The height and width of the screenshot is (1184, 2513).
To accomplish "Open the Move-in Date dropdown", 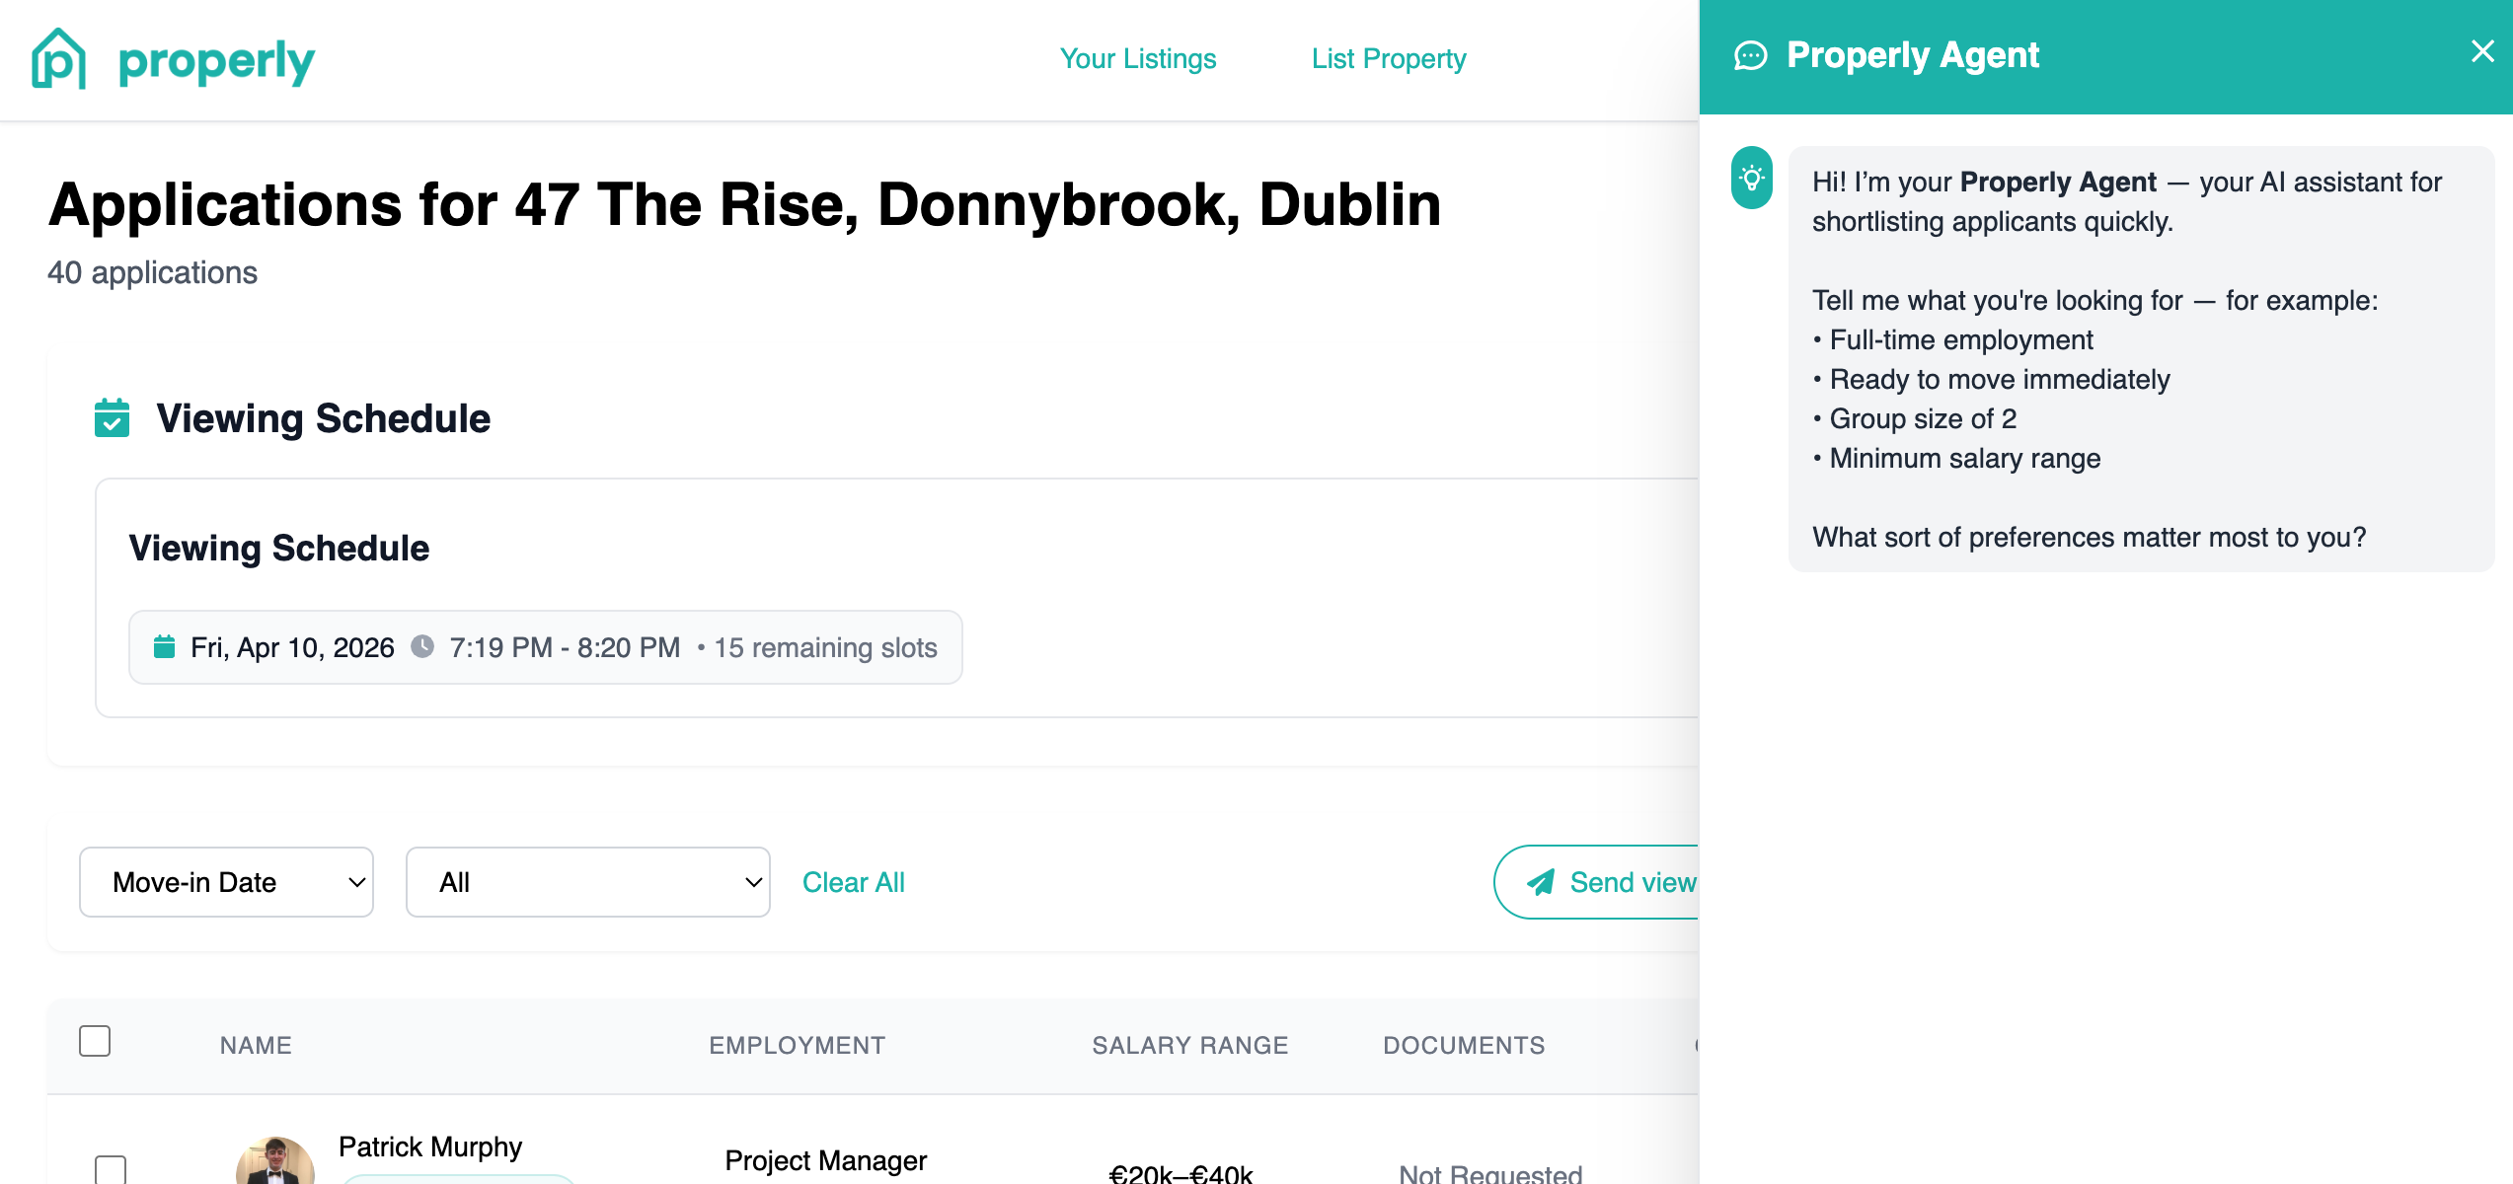I will pos(226,881).
